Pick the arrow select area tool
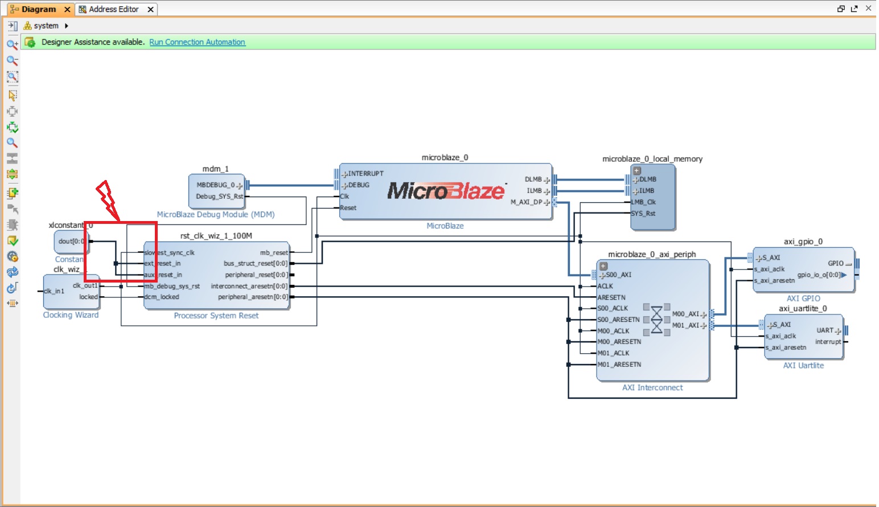This screenshot has height=507, width=879. [12, 95]
